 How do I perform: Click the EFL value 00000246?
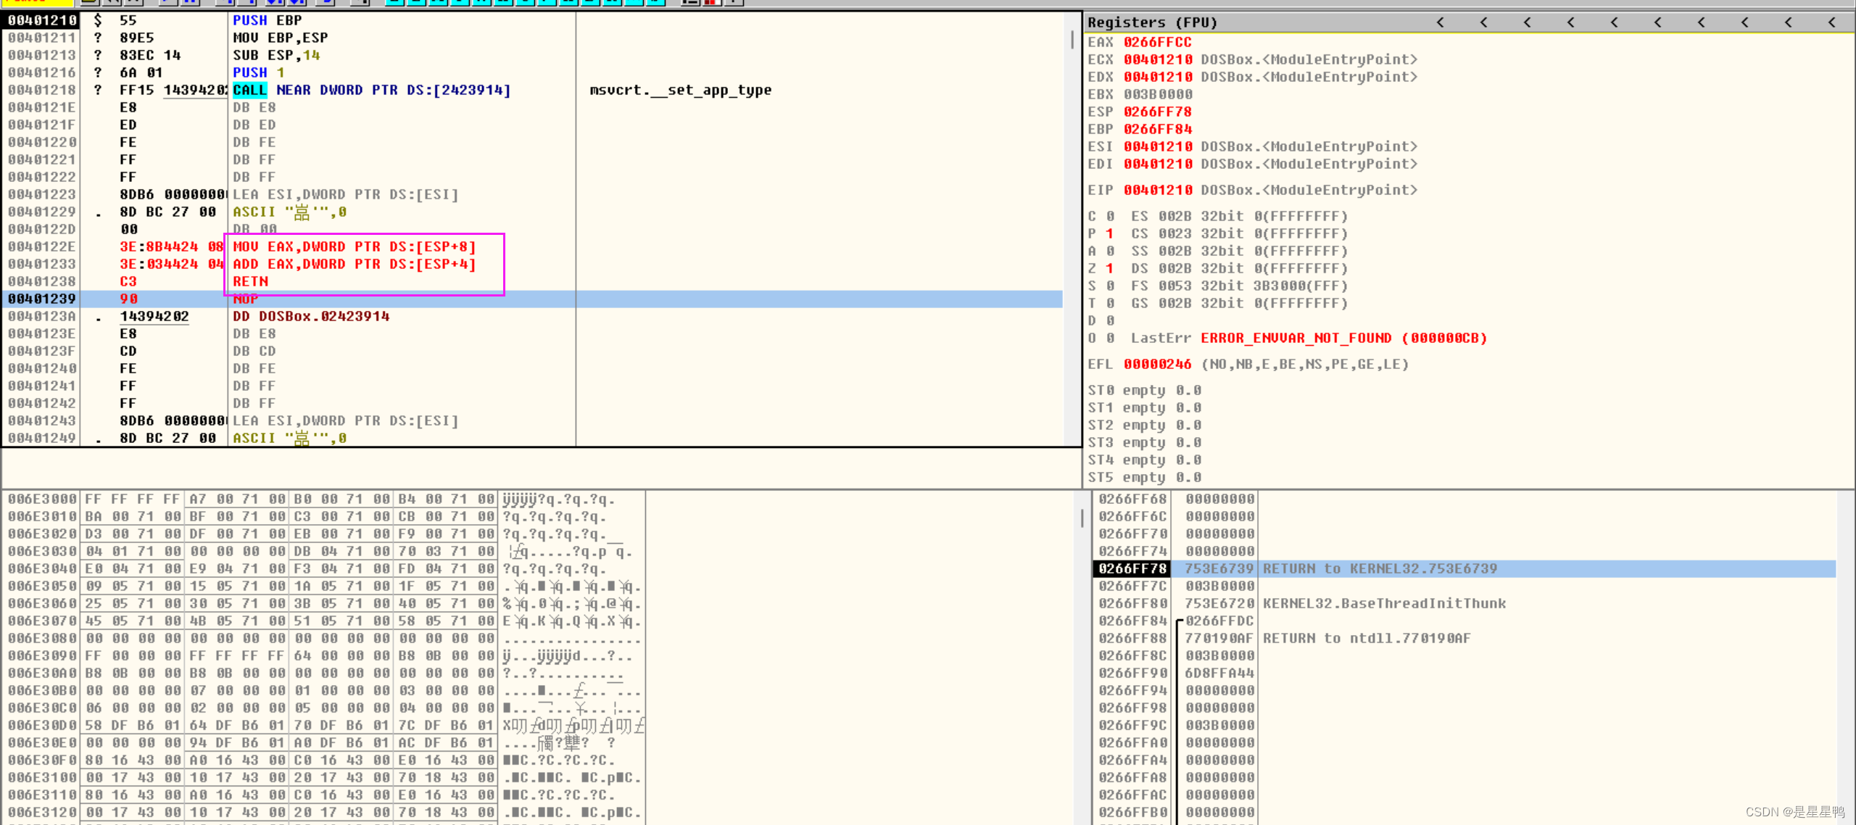tap(1157, 364)
